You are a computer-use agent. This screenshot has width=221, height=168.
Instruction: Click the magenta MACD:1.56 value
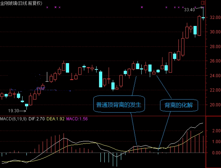point(77,119)
